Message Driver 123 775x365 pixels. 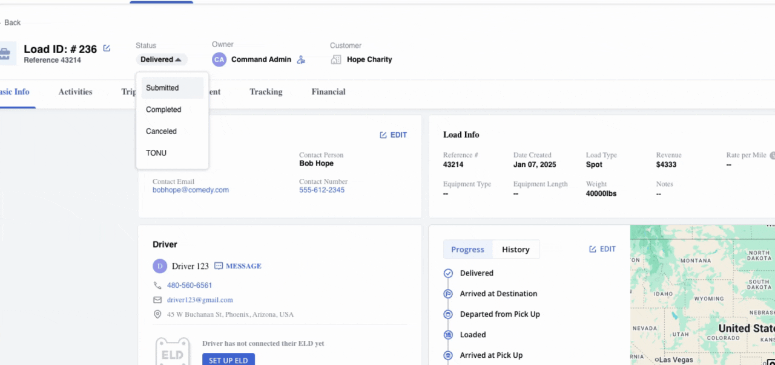pos(238,266)
